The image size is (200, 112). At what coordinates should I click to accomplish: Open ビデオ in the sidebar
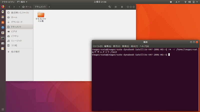[x=19, y=31]
